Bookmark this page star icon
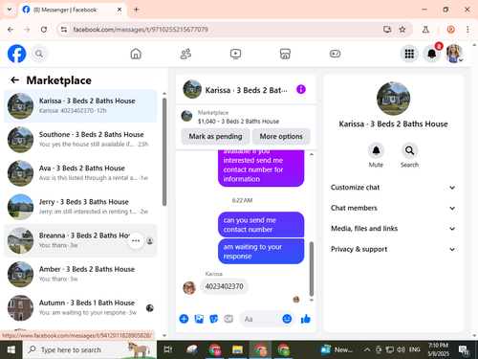The image size is (478, 359). 402,30
